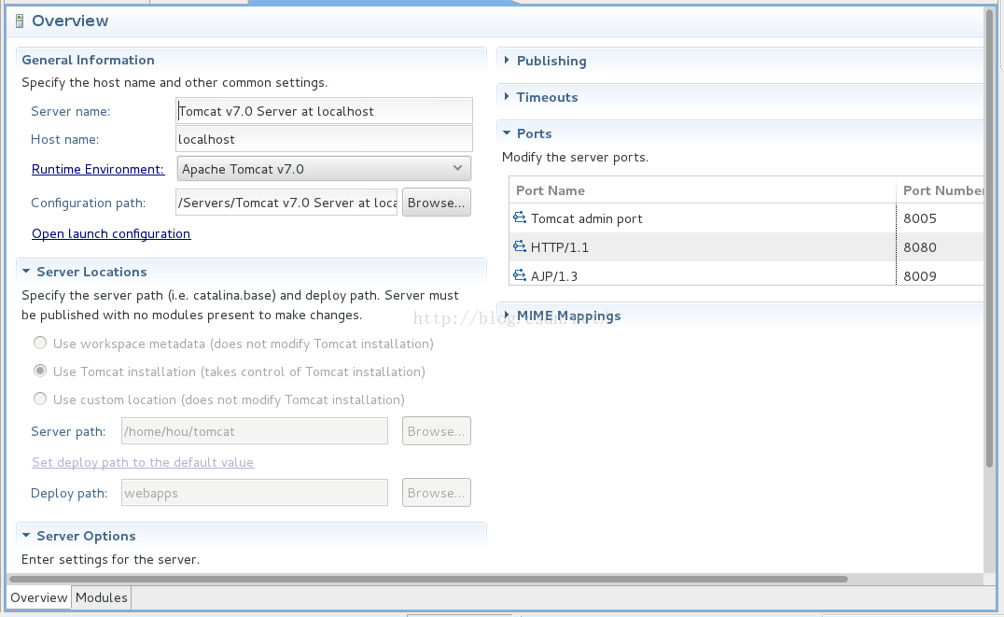1004x617 pixels.
Task: Focus the Configuration path field
Action: (286, 203)
